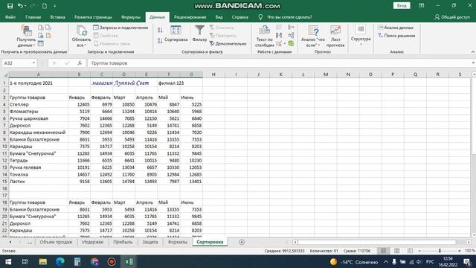The height and width of the screenshot is (268, 476).
Task: Open Анализ "что если" (What-If Analysis)
Action: [x=313, y=36]
